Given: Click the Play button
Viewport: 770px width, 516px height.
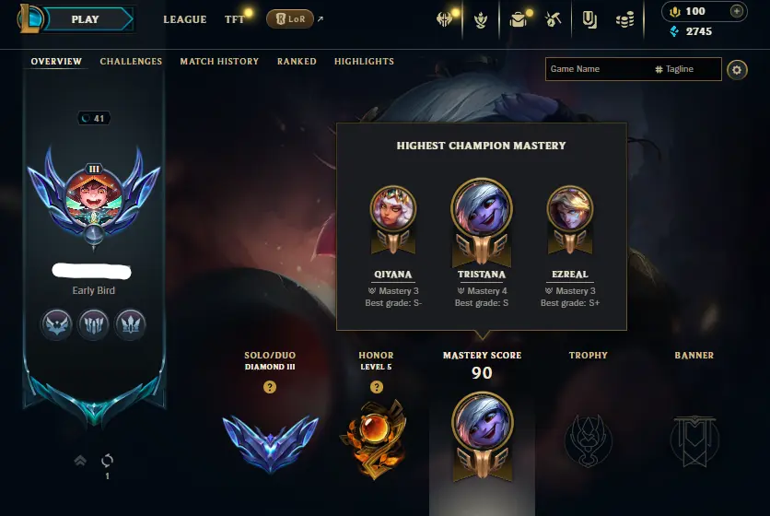Looking at the screenshot, I should [x=86, y=19].
